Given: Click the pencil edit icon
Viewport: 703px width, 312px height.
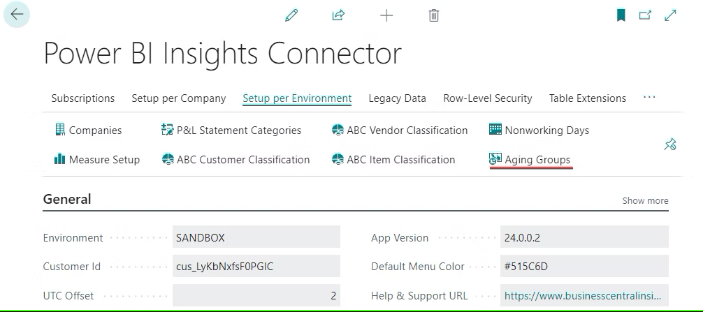Looking at the screenshot, I should (x=291, y=15).
